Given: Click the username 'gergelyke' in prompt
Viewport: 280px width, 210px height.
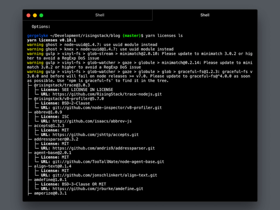Looking at the screenshot, I should pos(37,36).
